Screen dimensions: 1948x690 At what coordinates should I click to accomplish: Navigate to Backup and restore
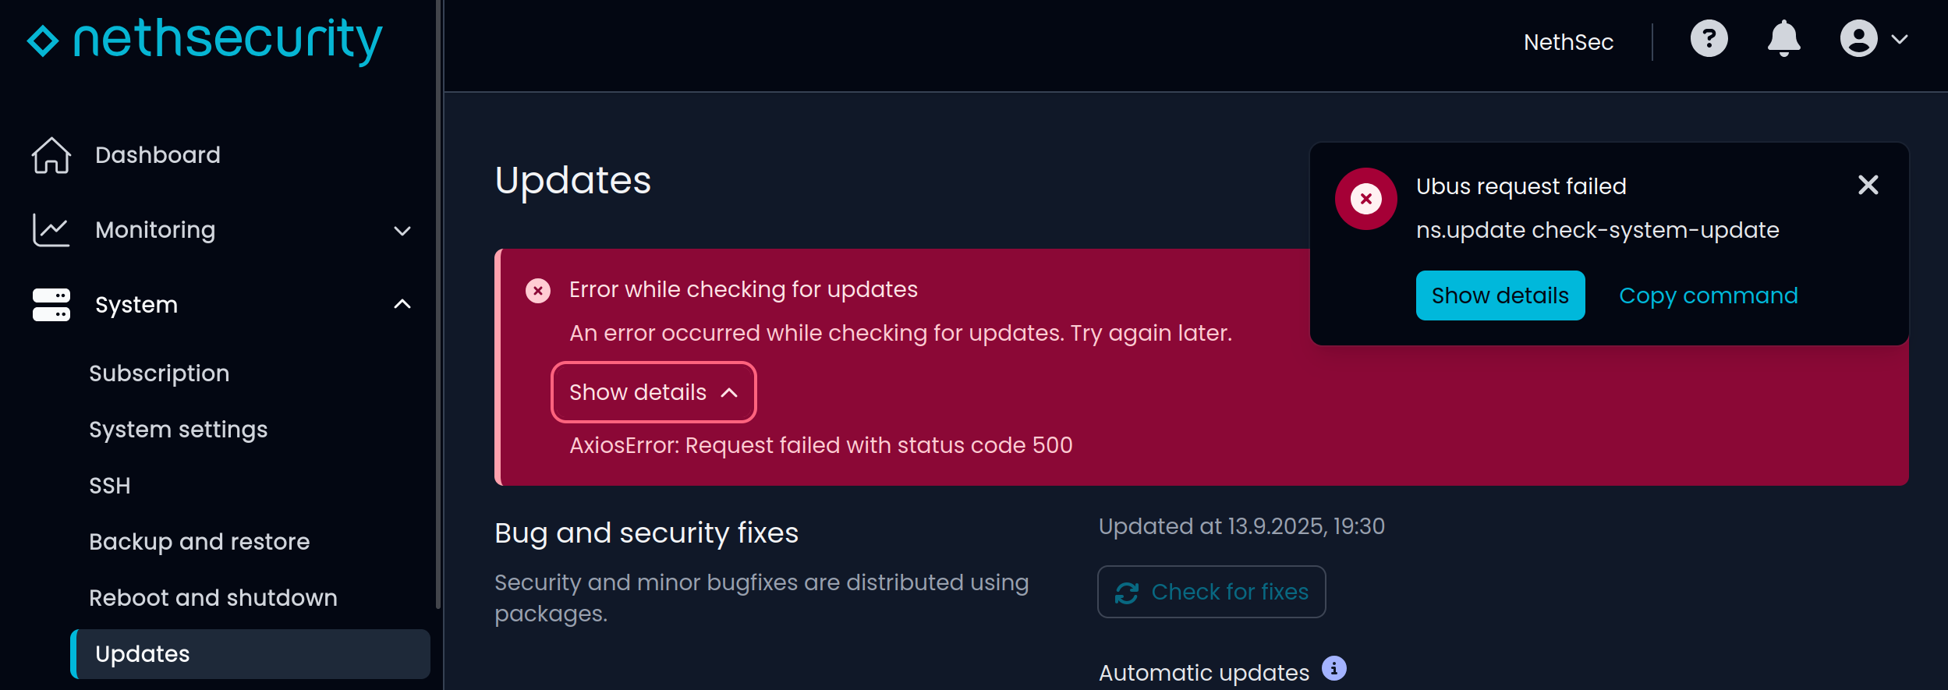pos(199,542)
